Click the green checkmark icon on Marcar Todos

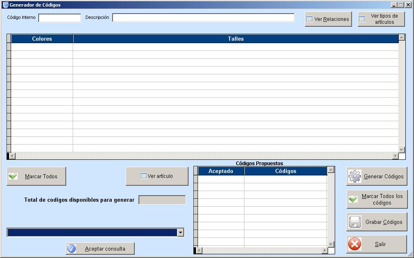pyautogui.click(x=13, y=176)
